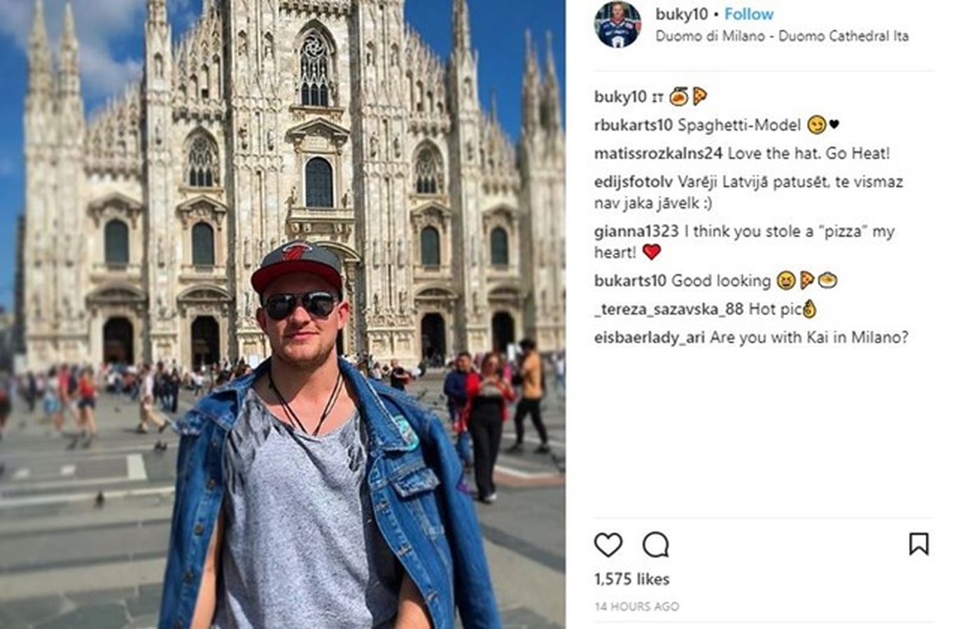The height and width of the screenshot is (629, 959).
Task: Open comments with the speech bubble icon
Action: pos(655,544)
